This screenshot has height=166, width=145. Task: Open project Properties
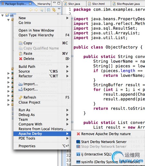pos(42,146)
